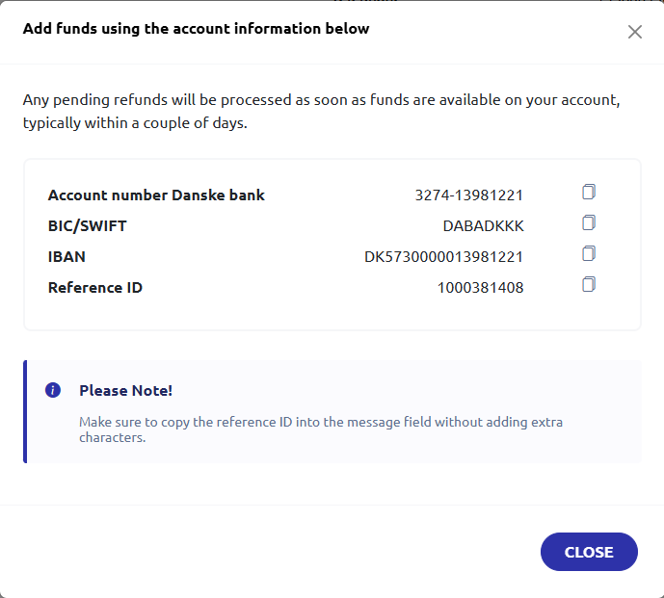Viewport: 664px width, 598px height.
Task: Click the note about copying reference ID
Action: (321, 429)
